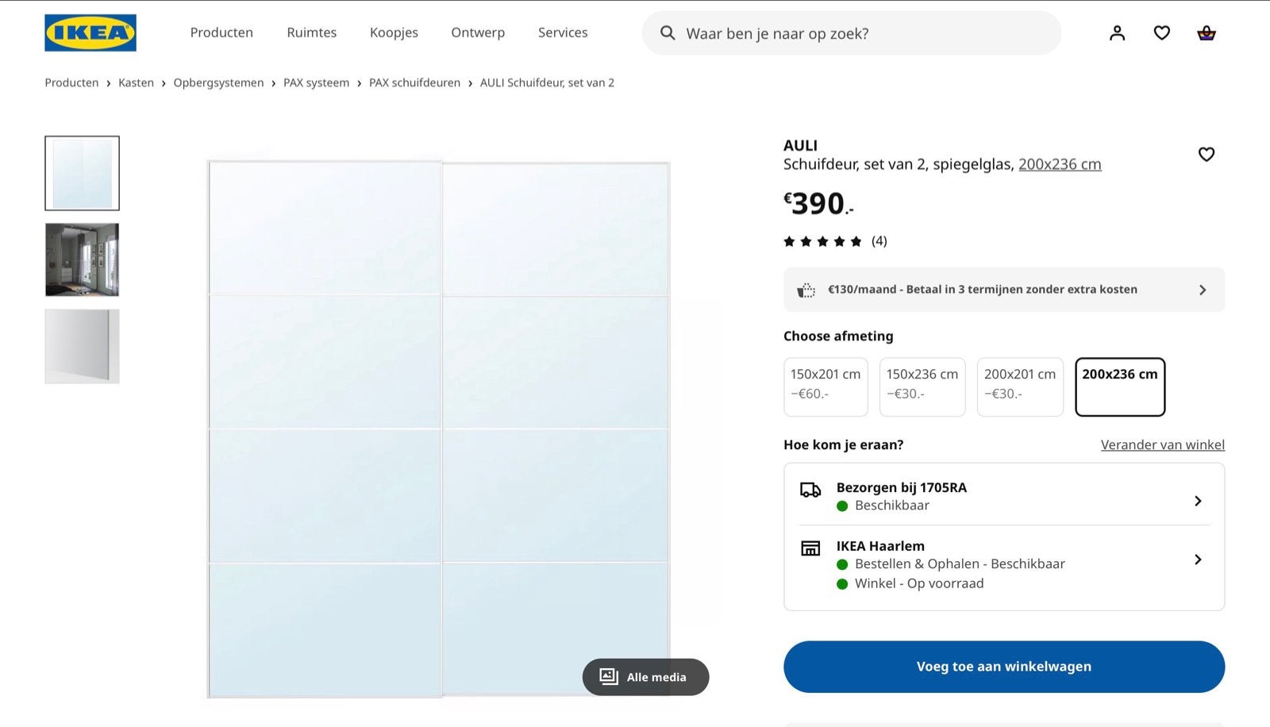The image size is (1270, 727).
Task: Open the user account profile icon
Action: [x=1117, y=33]
